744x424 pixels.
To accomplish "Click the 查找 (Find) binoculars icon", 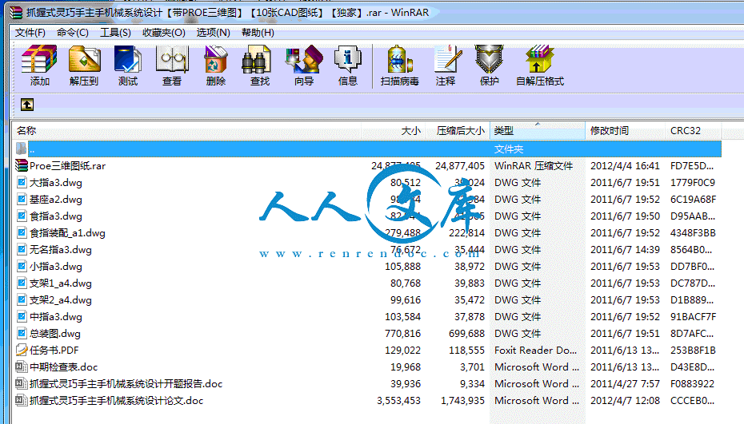I will click(x=257, y=59).
